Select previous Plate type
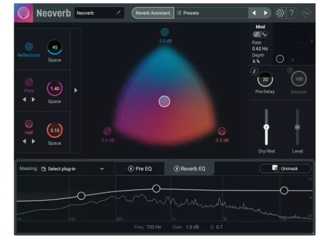The height and width of the screenshot is (238, 331). tap(24, 99)
